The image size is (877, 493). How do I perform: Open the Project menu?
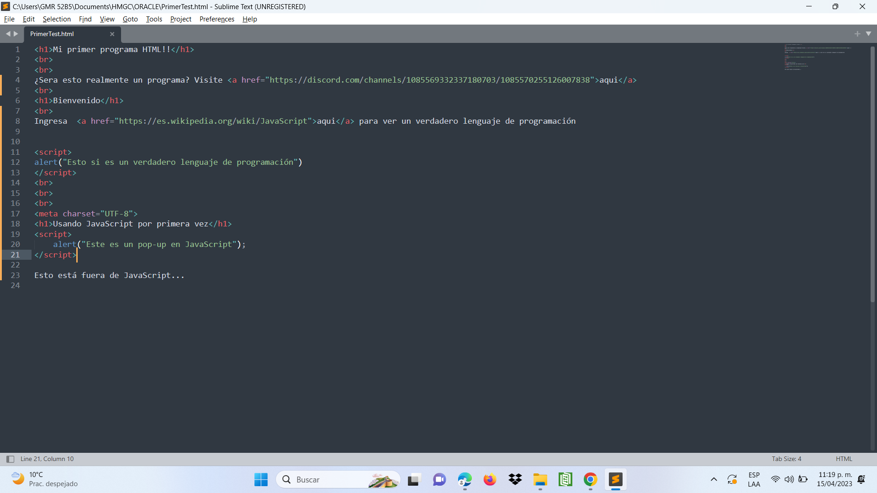coord(180,19)
